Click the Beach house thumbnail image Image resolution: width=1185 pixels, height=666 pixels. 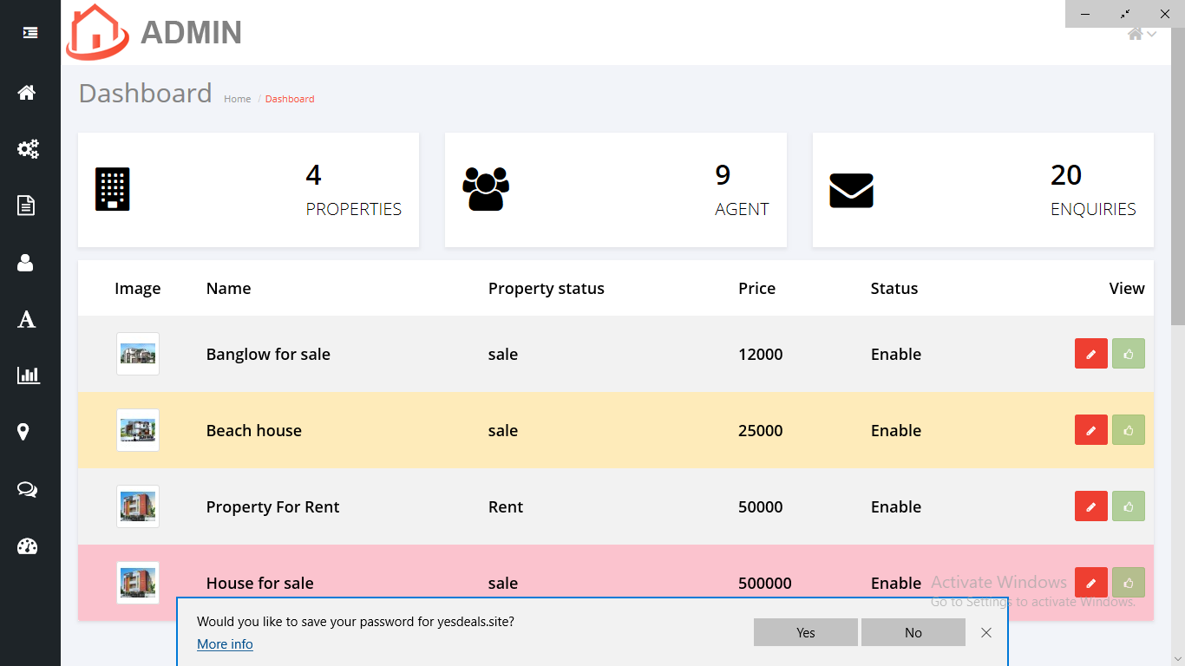tap(138, 430)
